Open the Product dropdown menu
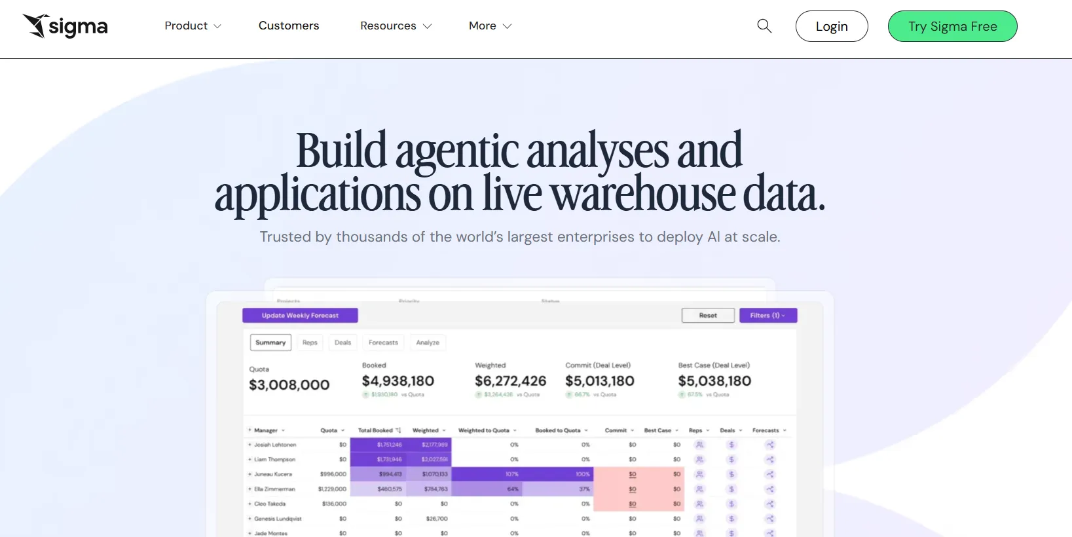This screenshot has width=1072, height=537. tap(193, 26)
